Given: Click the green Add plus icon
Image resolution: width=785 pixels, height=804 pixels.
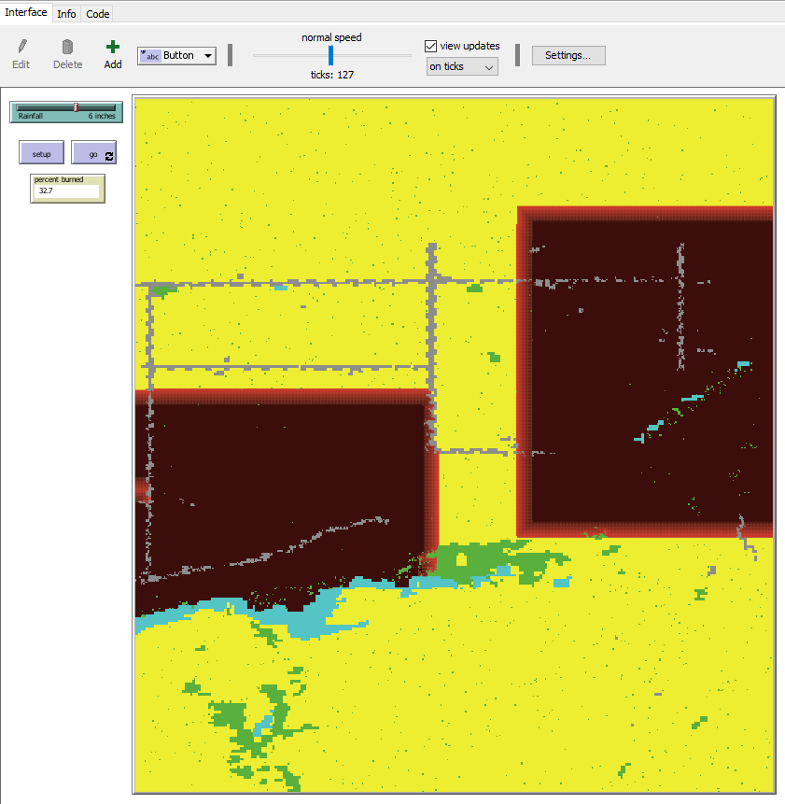Looking at the screenshot, I should (x=112, y=49).
